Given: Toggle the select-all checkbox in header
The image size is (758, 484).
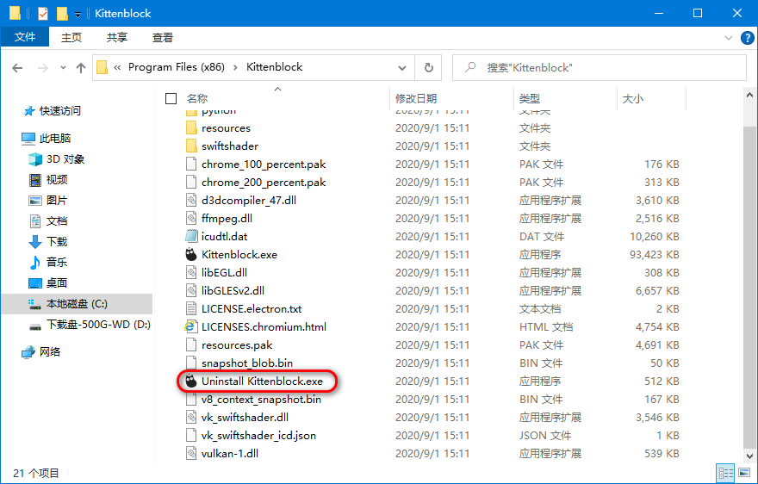Looking at the screenshot, I should click(x=171, y=99).
